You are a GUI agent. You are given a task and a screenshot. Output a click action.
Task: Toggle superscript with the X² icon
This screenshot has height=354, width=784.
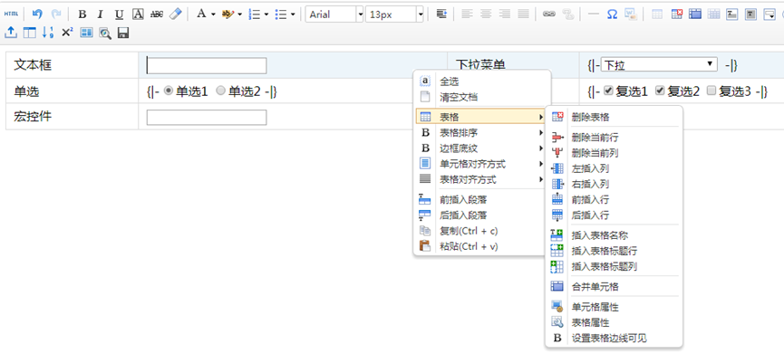pos(67,33)
